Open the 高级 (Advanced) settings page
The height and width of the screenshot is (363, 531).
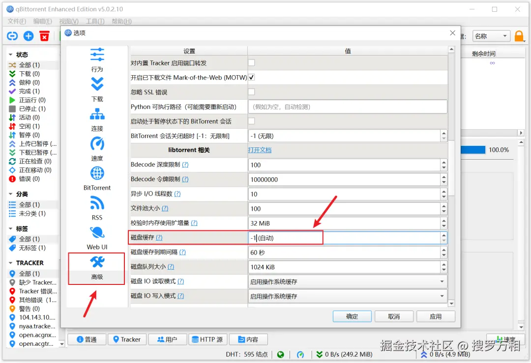97,268
